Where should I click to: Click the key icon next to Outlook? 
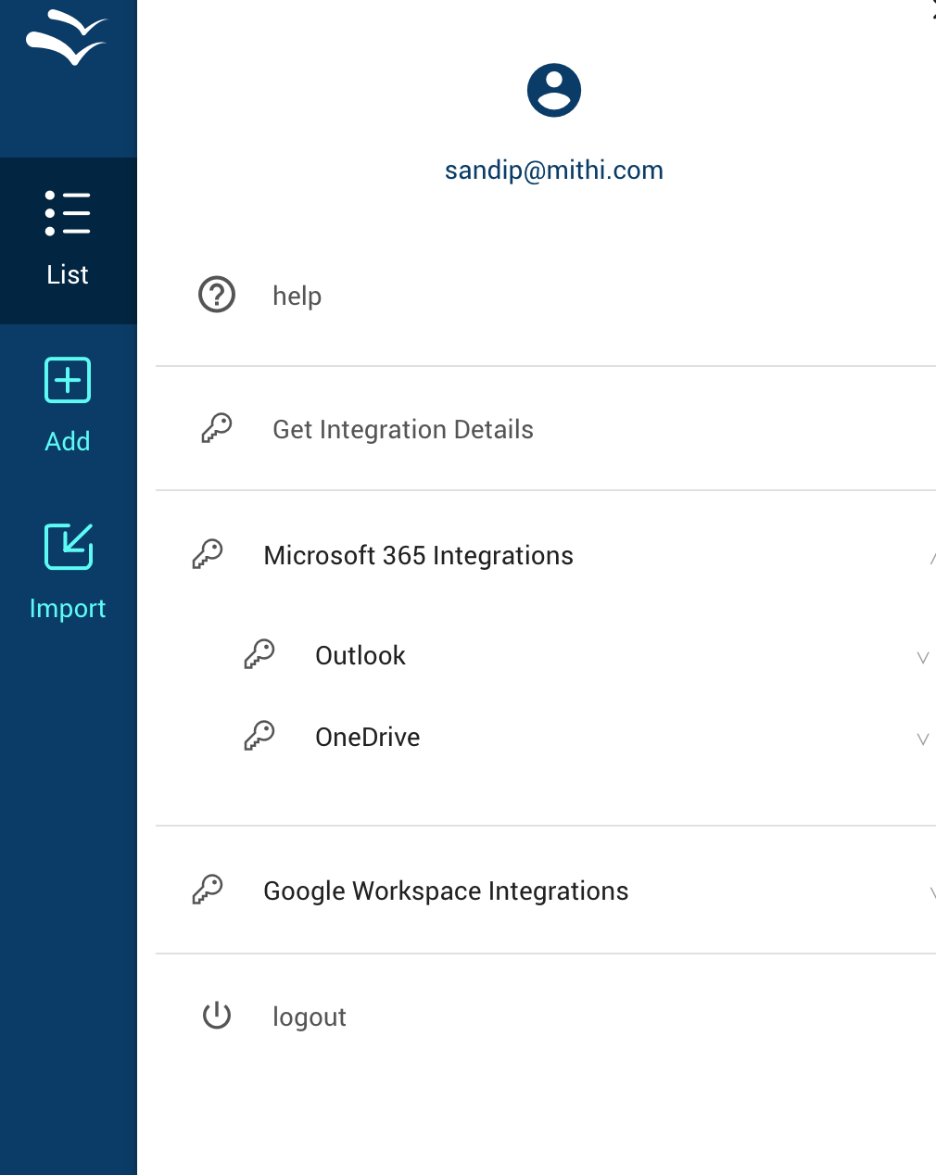259,654
